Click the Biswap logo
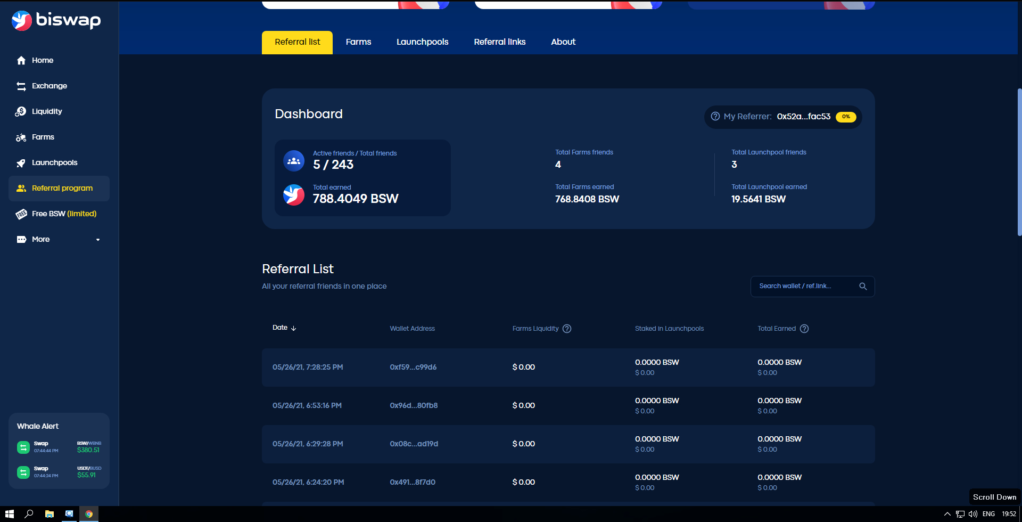The width and height of the screenshot is (1022, 522). point(56,20)
